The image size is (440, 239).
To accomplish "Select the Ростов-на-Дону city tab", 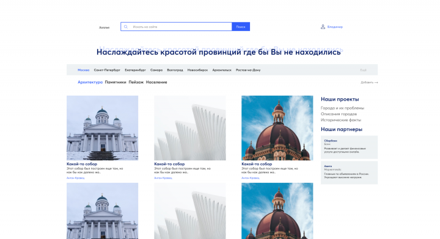I will [248, 70].
